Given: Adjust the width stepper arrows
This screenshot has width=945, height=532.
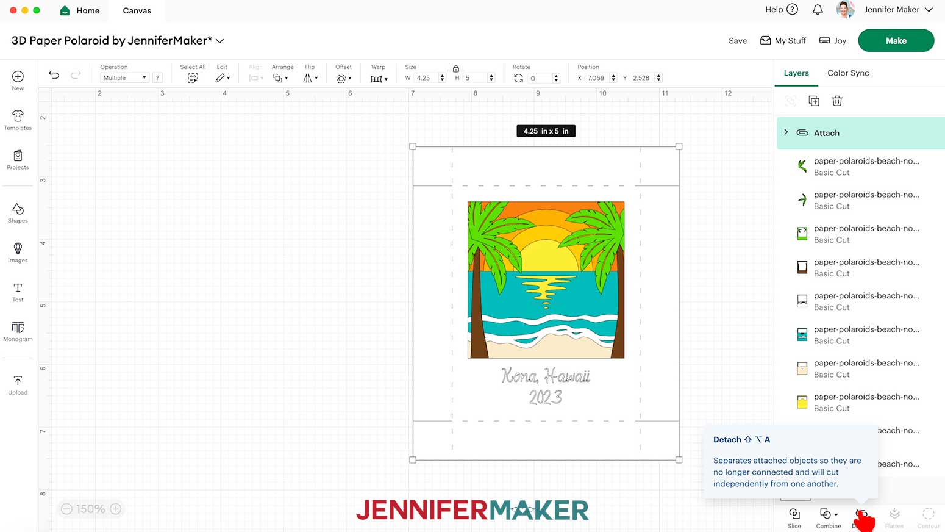Looking at the screenshot, I should (x=442, y=78).
